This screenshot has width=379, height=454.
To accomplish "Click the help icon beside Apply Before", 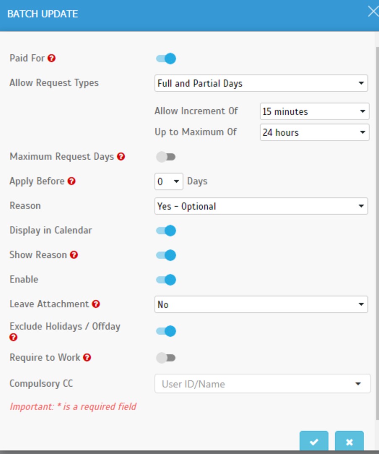I will point(71,181).
